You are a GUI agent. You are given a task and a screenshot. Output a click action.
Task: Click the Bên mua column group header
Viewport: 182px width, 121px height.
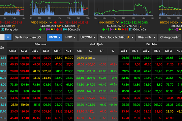[x=40, y=44]
